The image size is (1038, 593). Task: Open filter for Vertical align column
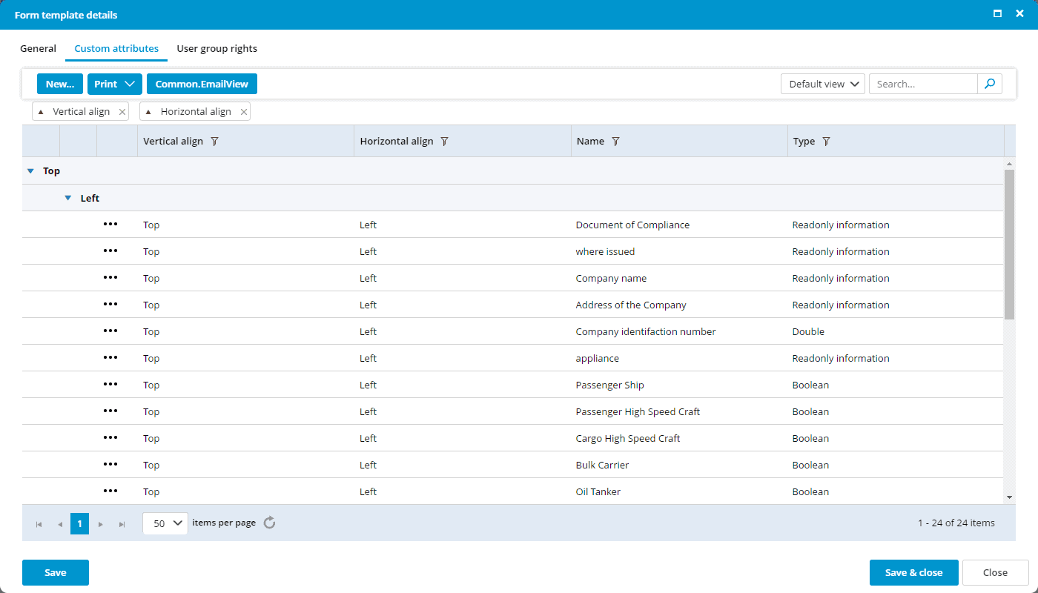click(214, 142)
